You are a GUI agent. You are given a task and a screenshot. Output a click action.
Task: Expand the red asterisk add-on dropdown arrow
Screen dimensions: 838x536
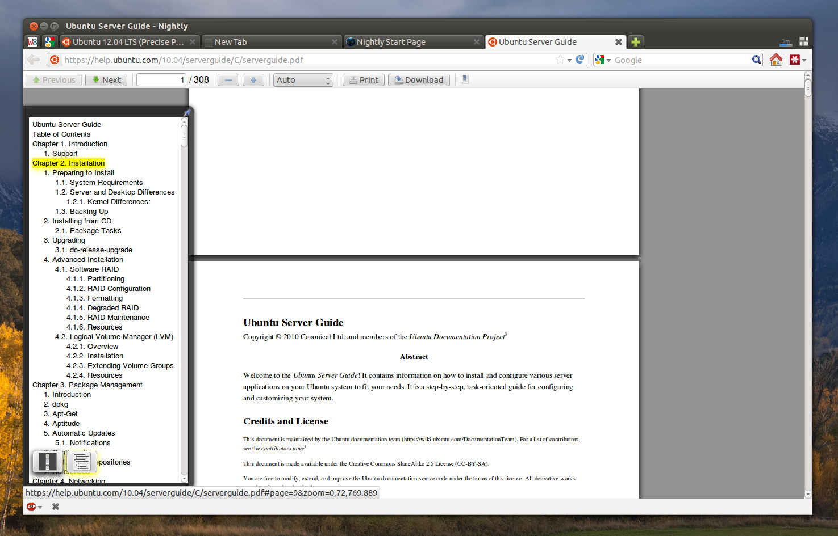[804, 60]
